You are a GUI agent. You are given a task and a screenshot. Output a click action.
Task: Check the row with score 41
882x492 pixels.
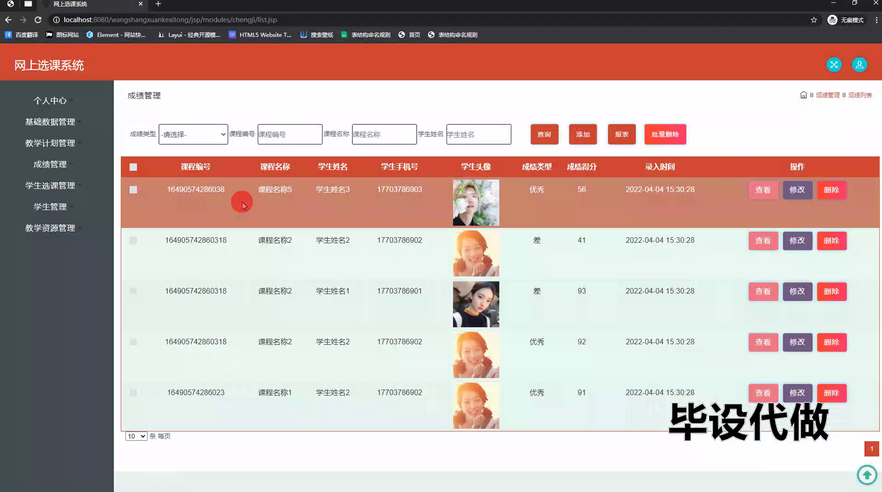(x=133, y=240)
